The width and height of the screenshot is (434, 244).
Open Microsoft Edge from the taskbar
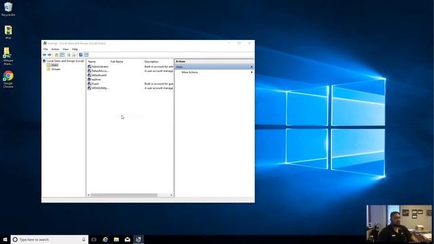[105, 239]
